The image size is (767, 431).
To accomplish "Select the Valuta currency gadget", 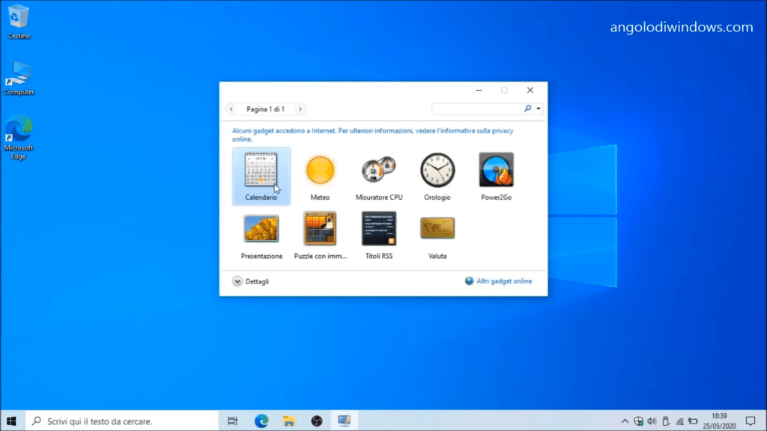I will [437, 229].
